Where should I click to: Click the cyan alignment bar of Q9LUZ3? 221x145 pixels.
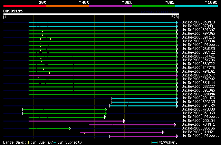[x=144, y=98]
